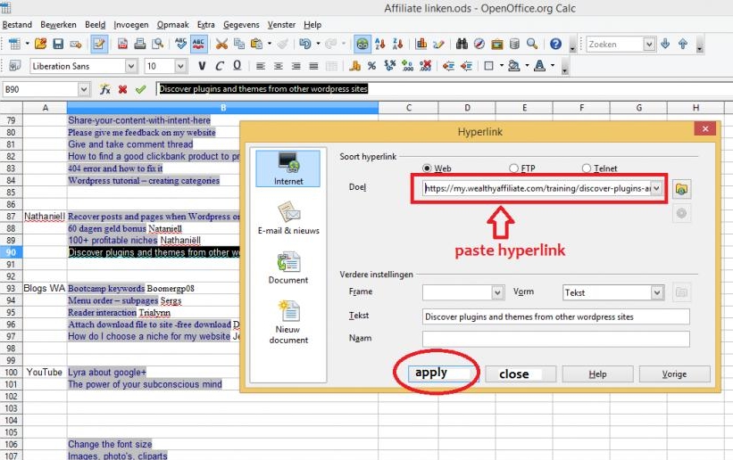Click the Cut scissors icon
733x460 pixels.
coord(221,44)
